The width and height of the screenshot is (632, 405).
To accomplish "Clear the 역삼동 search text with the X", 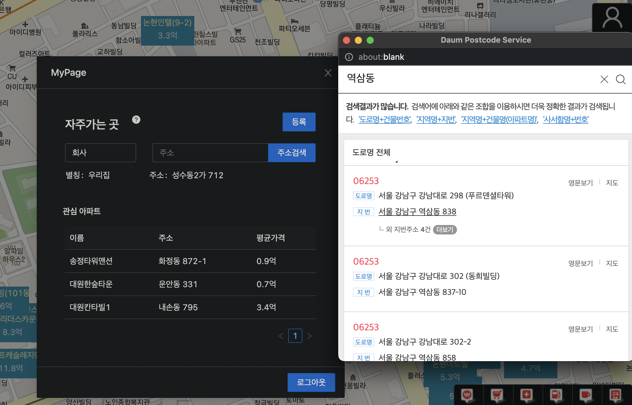I will 604,79.
